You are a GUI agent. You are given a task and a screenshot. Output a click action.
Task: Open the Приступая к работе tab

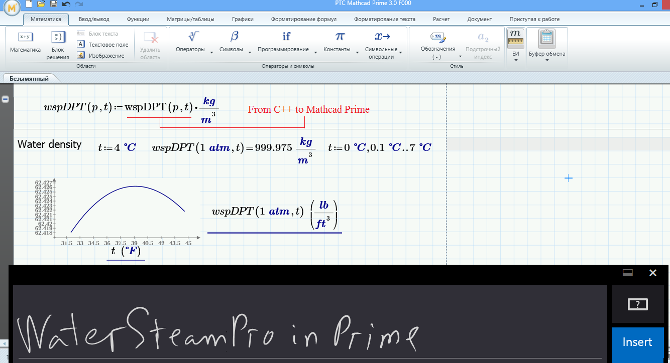click(534, 19)
